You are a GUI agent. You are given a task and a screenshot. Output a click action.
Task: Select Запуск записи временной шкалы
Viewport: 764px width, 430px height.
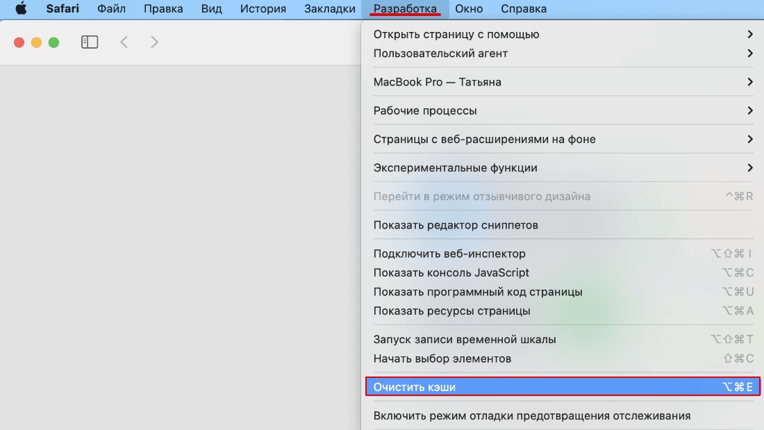[563, 339]
